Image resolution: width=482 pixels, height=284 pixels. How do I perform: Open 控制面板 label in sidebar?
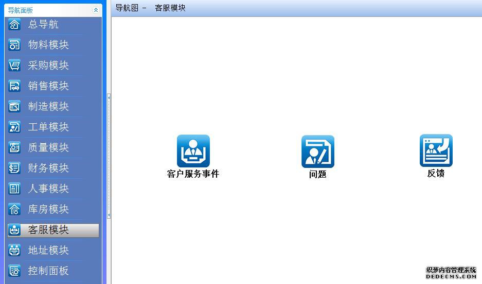click(48, 271)
